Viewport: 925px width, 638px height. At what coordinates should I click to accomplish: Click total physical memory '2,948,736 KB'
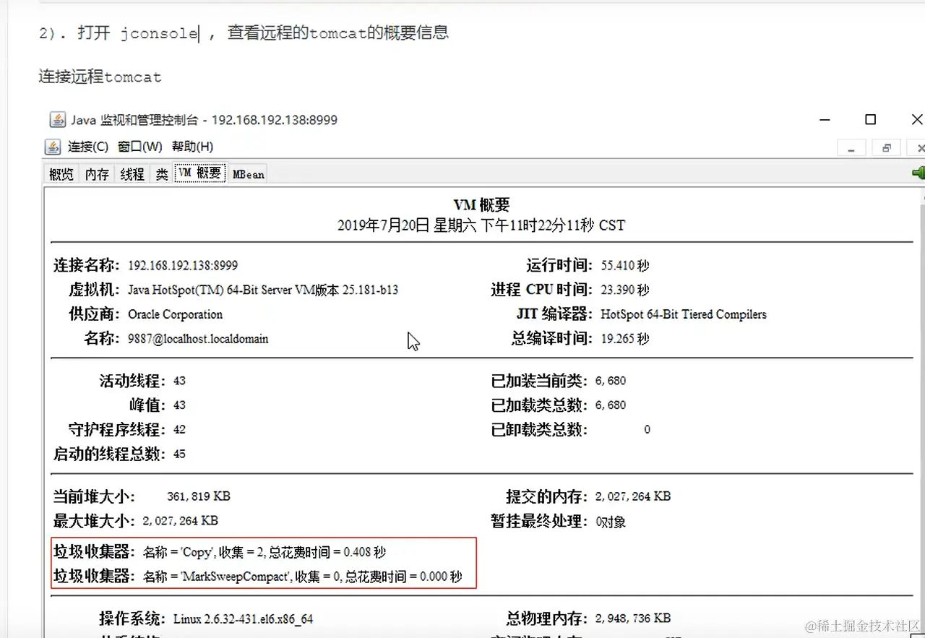pyautogui.click(x=633, y=618)
